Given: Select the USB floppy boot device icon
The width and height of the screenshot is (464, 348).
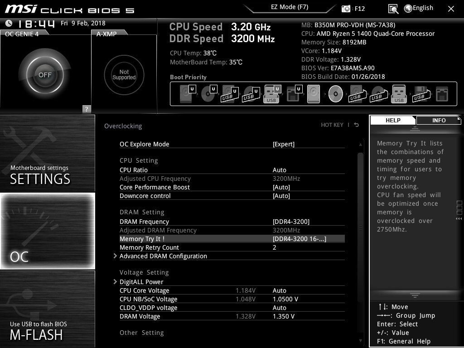Looking at the screenshot, I should pyautogui.click(x=421, y=94).
